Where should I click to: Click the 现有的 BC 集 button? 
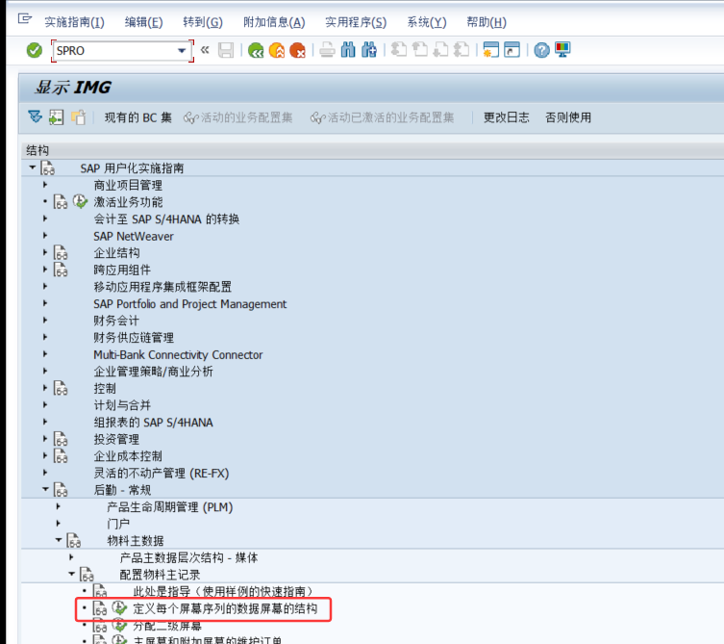137,117
